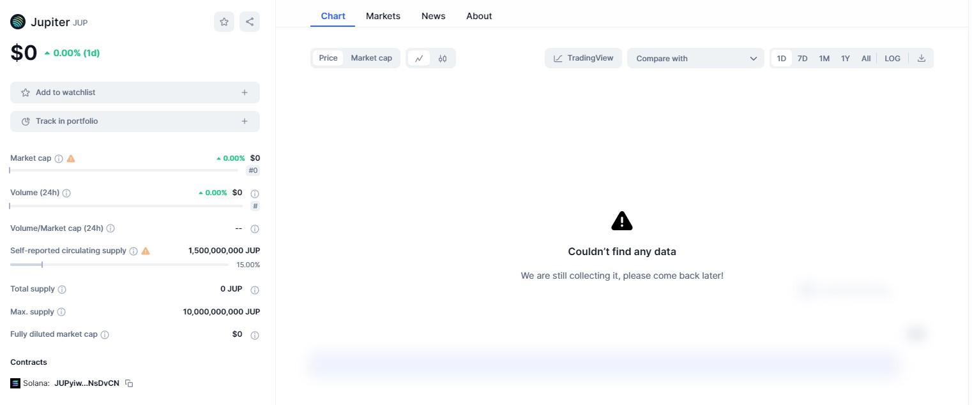Image resolution: width=972 pixels, height=405 pixels.
Task: Click Fully diluted market cap label info icon
Action: tap(105, 335)
